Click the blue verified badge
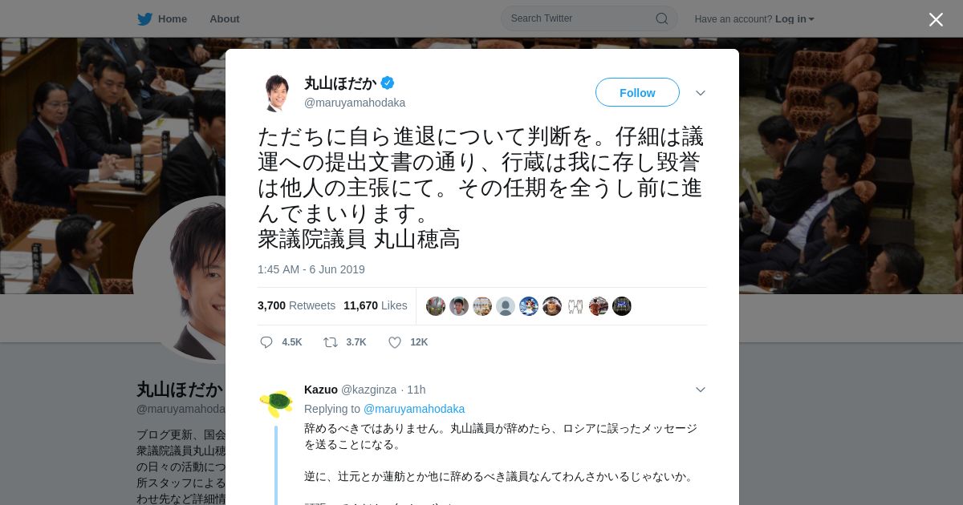The image size is (963, 505). click(388, 83)
